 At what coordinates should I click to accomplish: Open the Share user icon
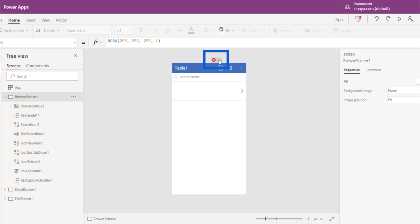[410, 19]
